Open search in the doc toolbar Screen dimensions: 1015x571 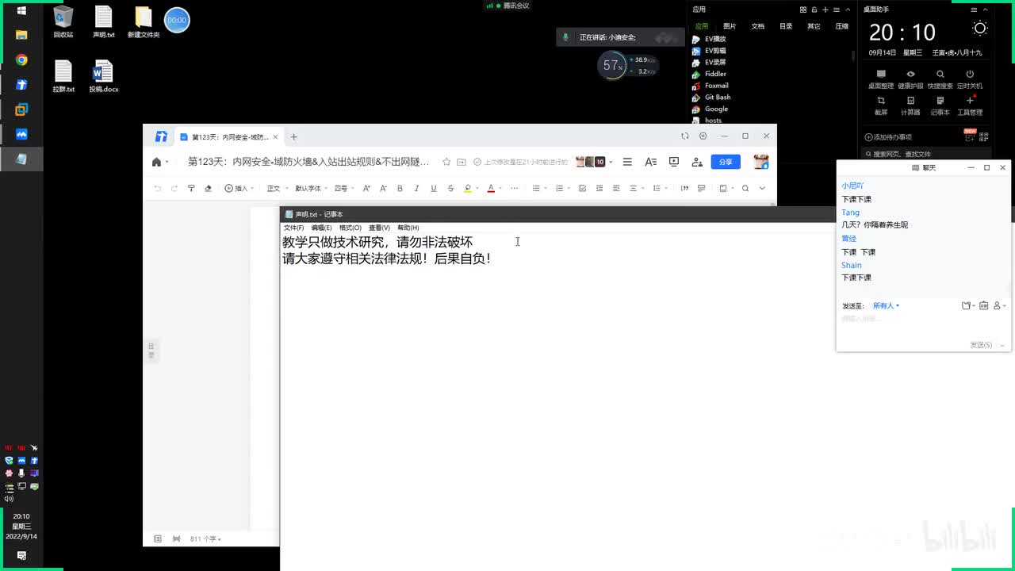coord(745,188)
